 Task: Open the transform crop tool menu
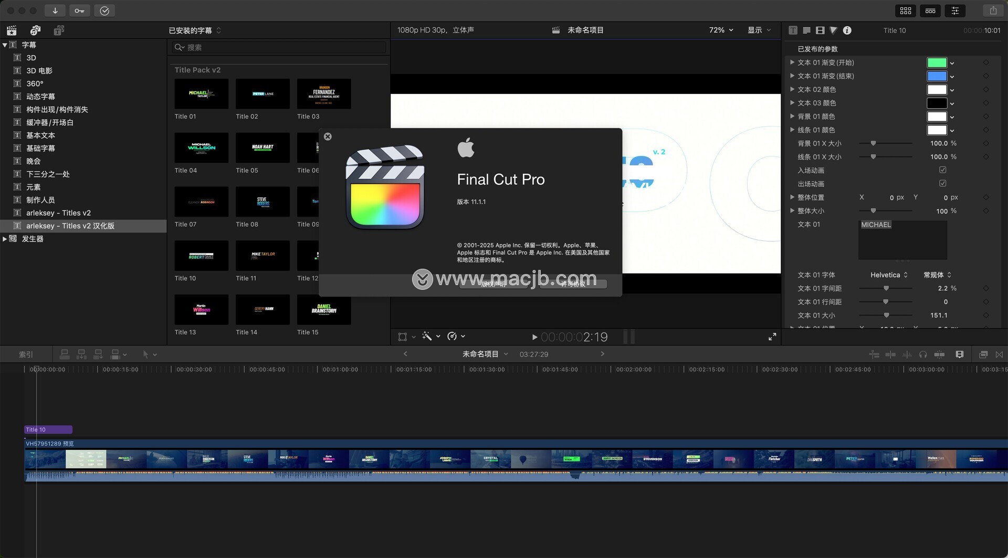pos(406,336)
